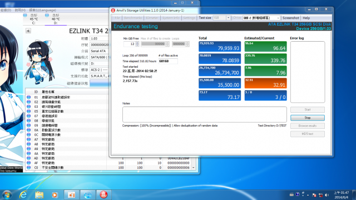Click the Show desktop strip on the taskbar
The width and height of the screenshot is (356, 200).
point(354,195)
